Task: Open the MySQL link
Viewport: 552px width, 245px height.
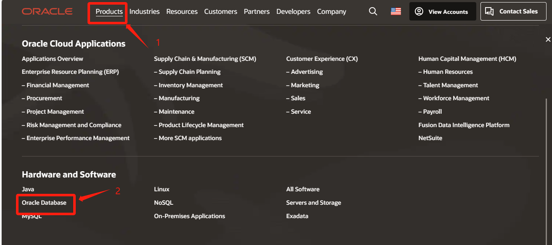Action: [32, 216]
